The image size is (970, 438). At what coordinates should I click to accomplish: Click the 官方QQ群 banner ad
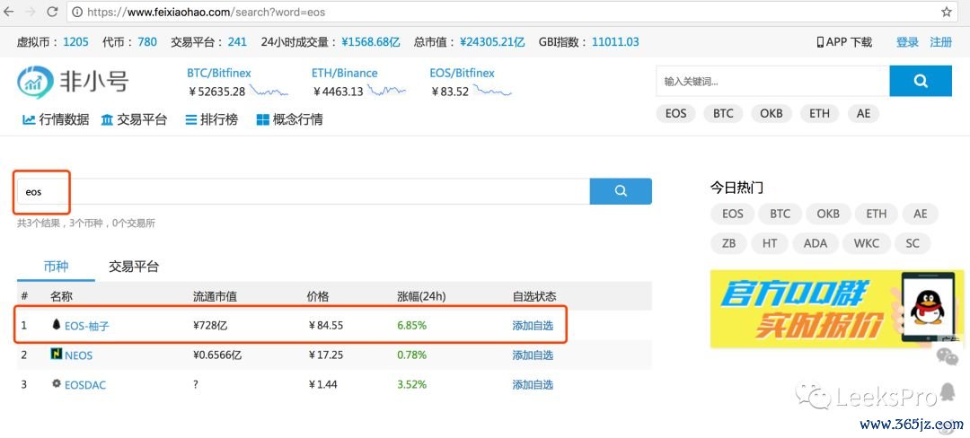[836, 309]
